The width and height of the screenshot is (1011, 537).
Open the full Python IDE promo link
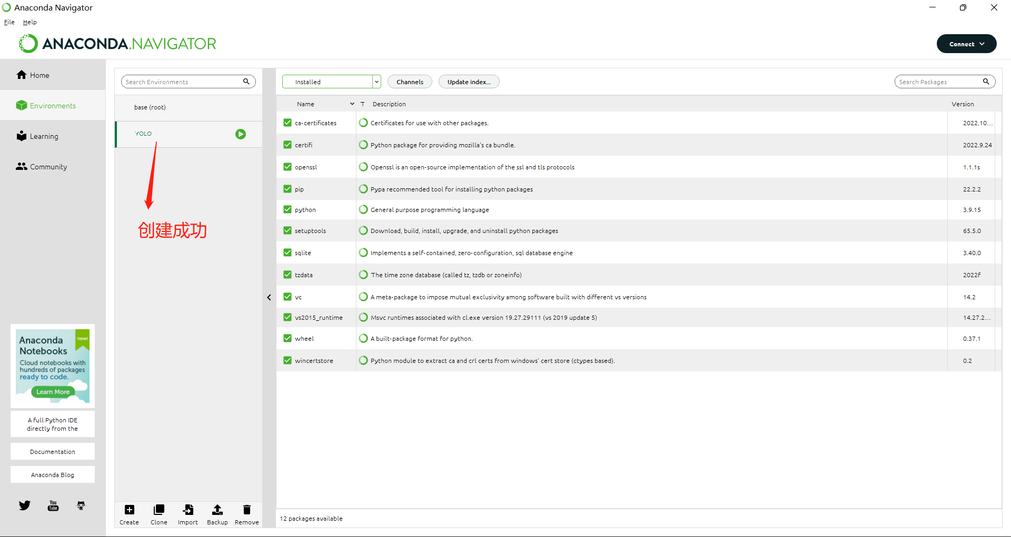coord(53,424)
